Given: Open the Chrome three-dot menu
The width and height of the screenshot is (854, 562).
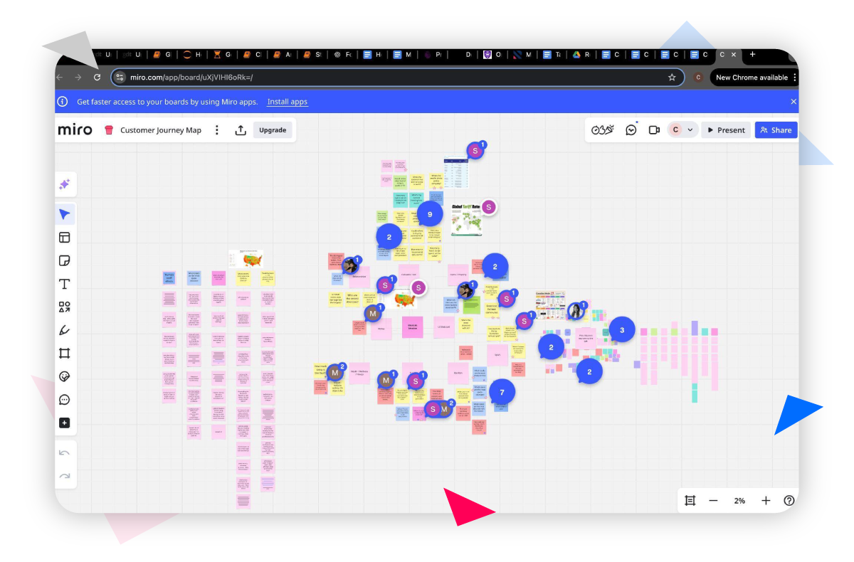Looking at the screenshot, I should pos(794,78).
